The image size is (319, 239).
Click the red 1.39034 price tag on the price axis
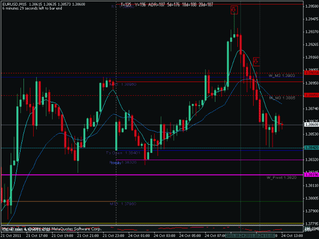pos(311,73)
